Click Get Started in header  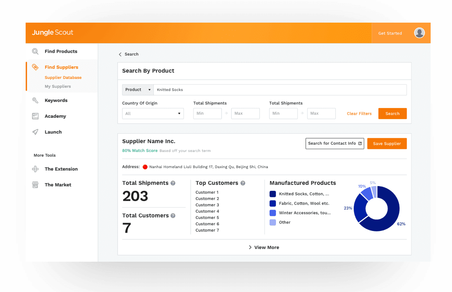coord(390,33)
